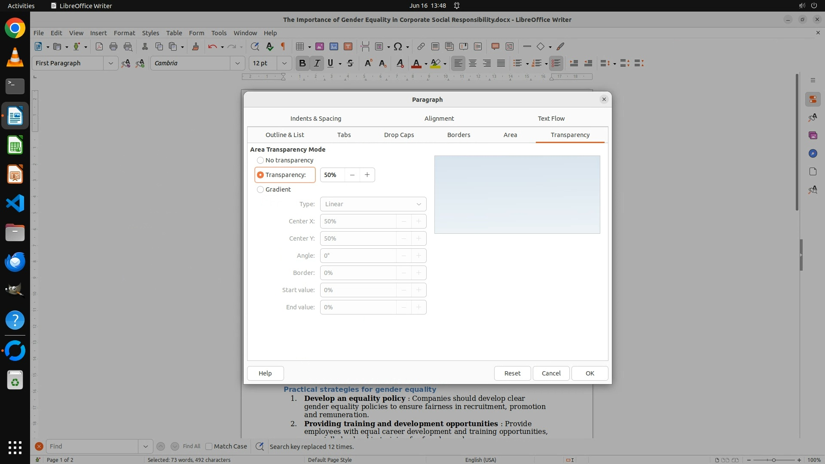Increase transparency with the plus stepper
825x464 pixels.
[367, 175]
